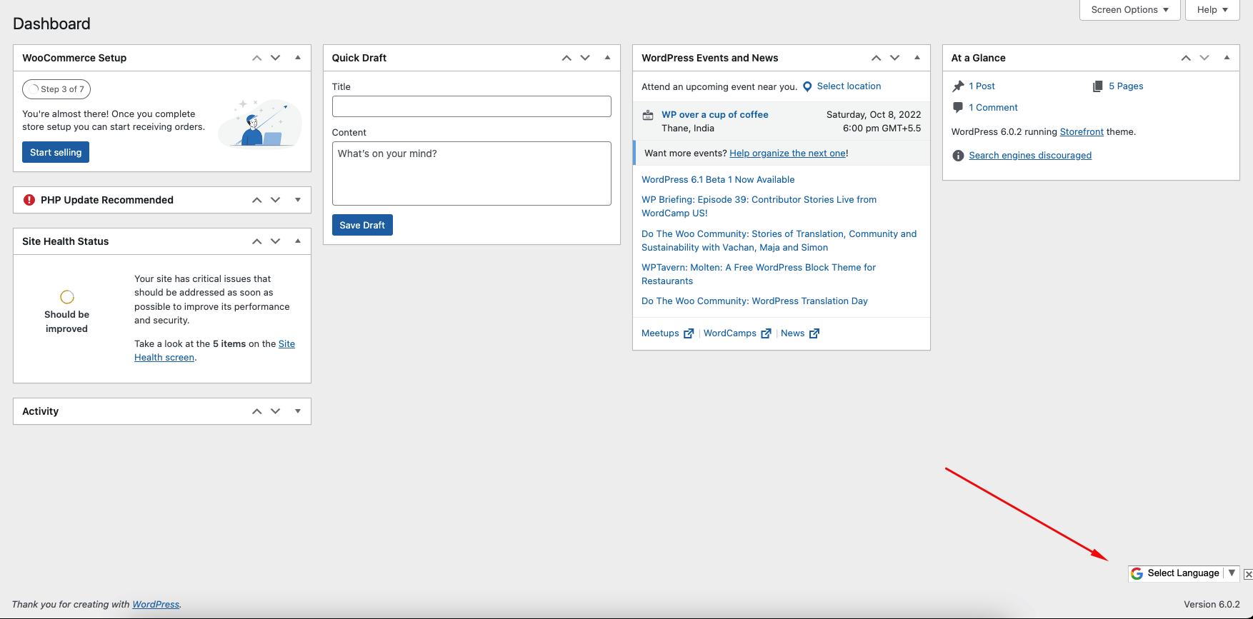Viewport: 1253px width, 619px height.
Task: Focus the Quick Draft Content text area
Action: coord(471,173)
